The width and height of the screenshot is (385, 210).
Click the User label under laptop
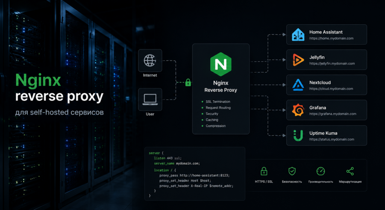click(150, 114)
